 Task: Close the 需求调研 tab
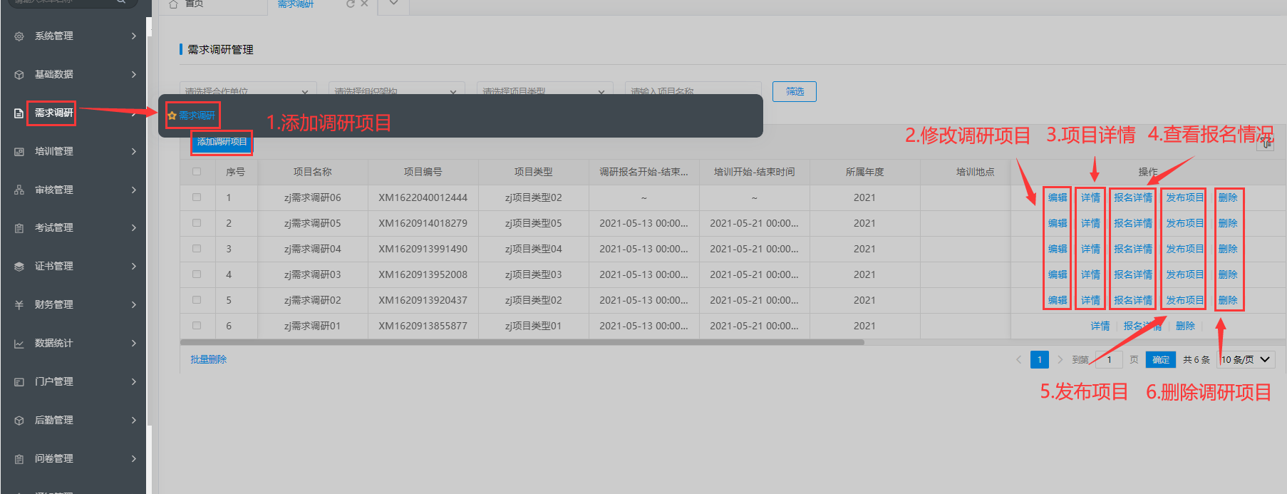[x=364, y=4]
